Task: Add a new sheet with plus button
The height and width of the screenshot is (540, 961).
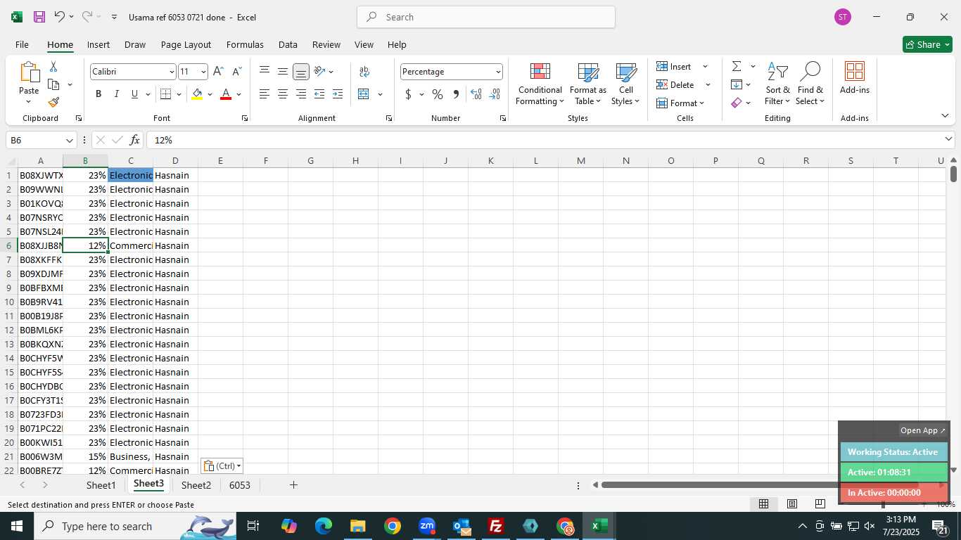Action: click(x=293, y=485)
